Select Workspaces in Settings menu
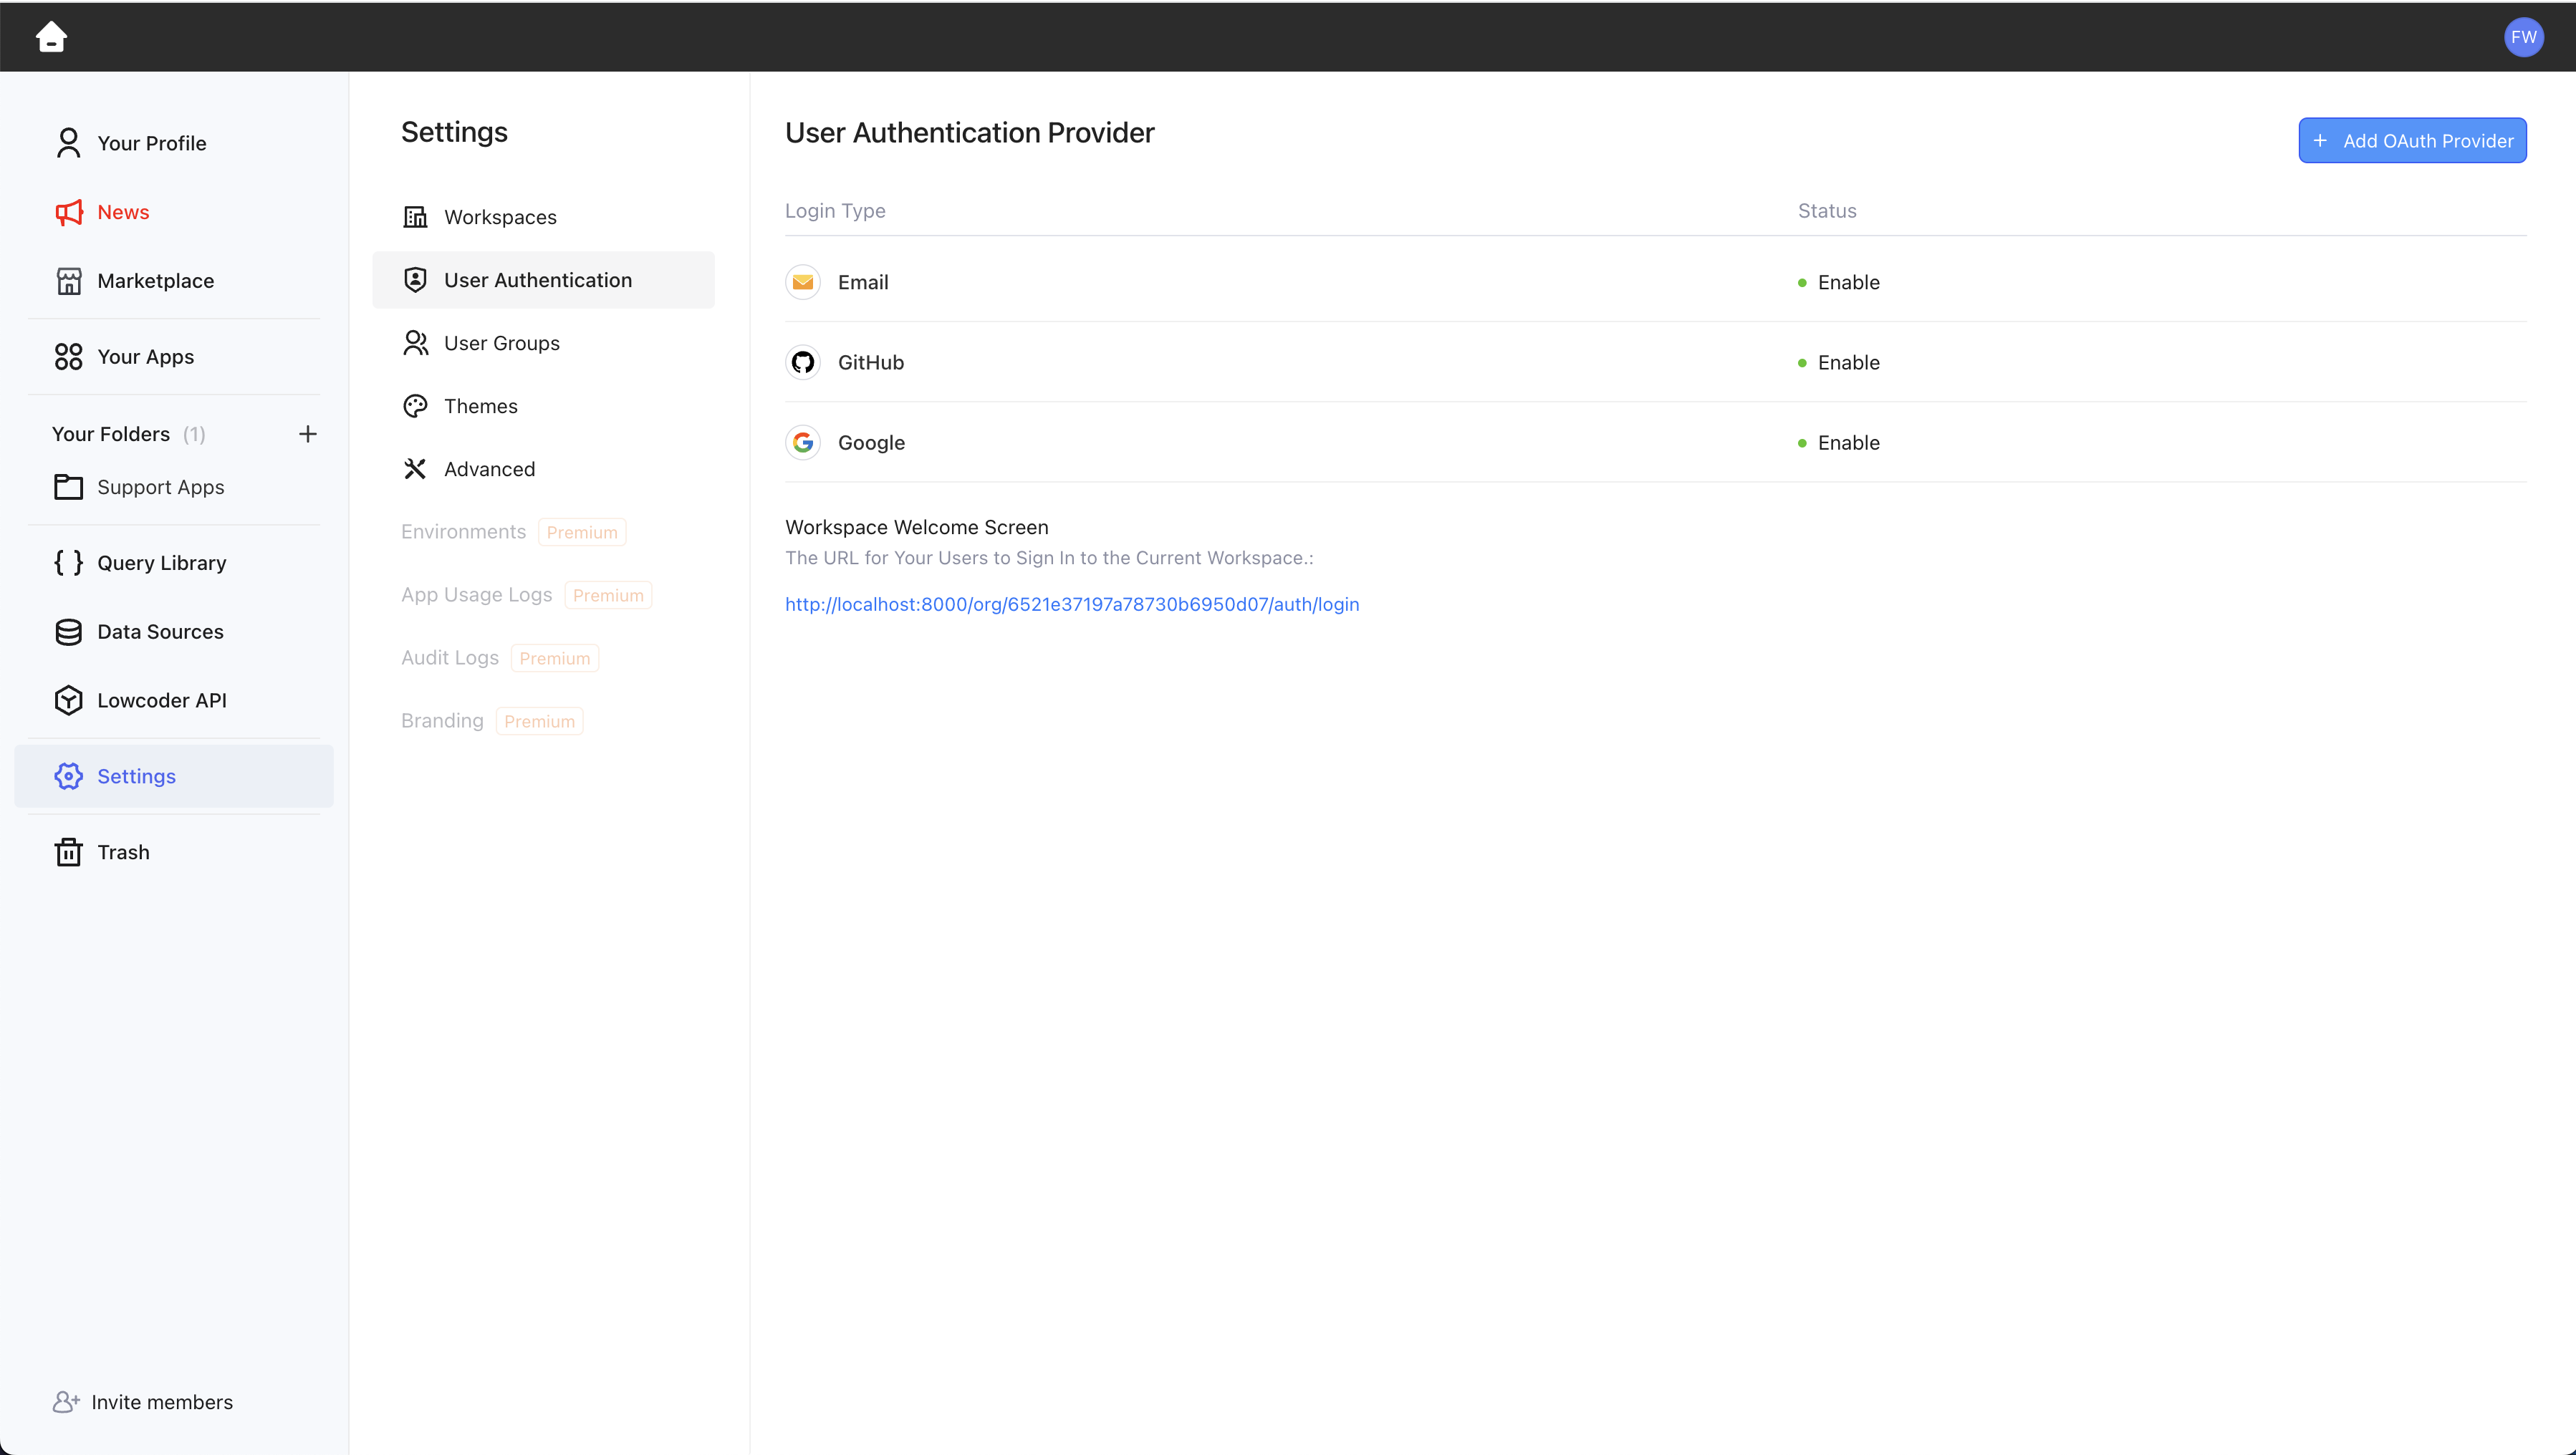 pyautogui.click(x=499, y=217)
